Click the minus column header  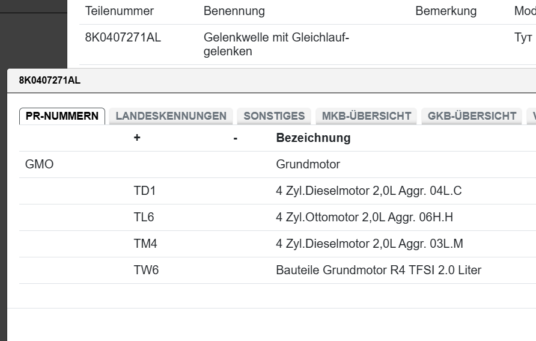[236, 138]
